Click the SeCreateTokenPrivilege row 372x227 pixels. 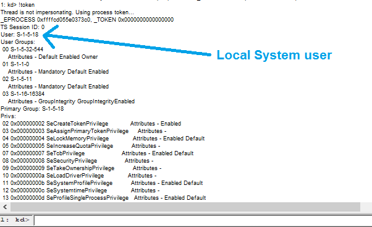click(91, 124)
